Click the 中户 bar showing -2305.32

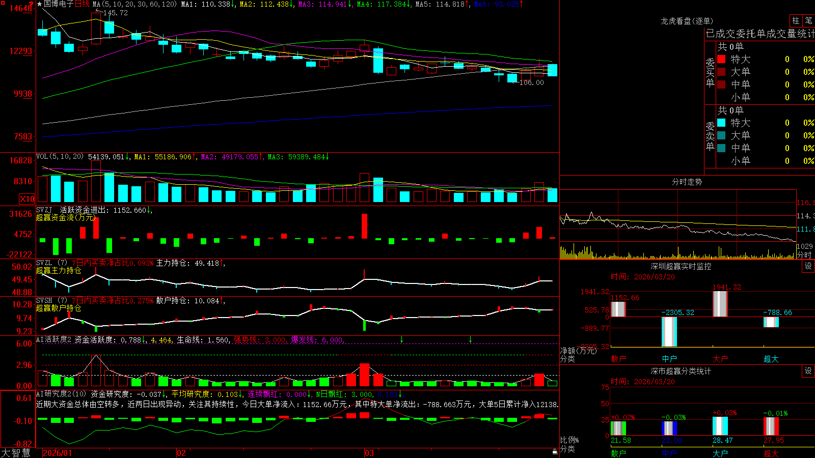(x=669, y=332)
